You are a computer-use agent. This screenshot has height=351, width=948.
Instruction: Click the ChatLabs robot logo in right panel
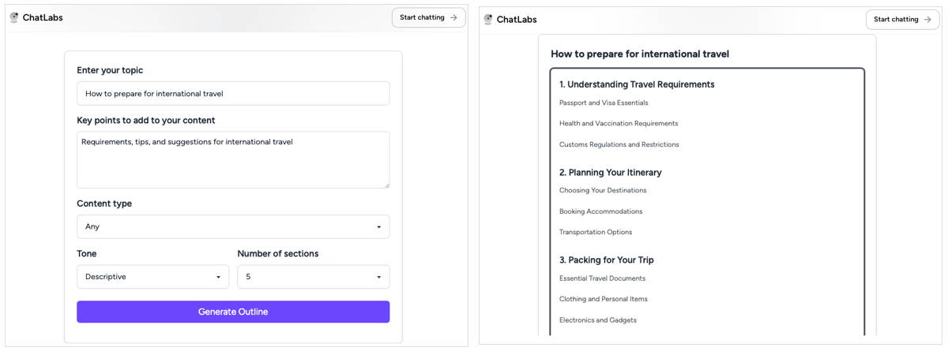point(488,20)
